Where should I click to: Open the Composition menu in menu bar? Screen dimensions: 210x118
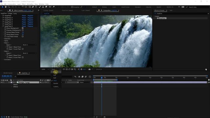tap(12, 4)
